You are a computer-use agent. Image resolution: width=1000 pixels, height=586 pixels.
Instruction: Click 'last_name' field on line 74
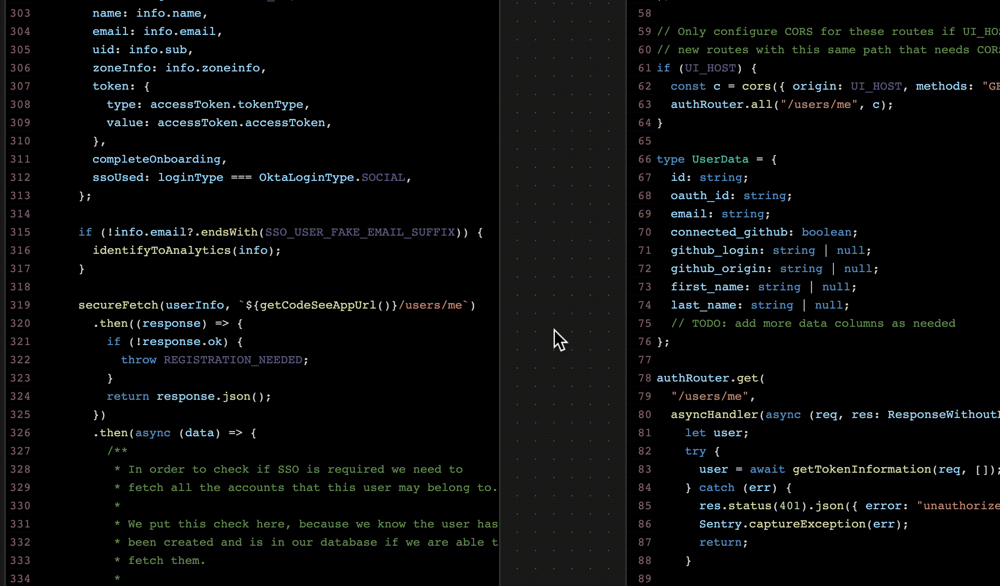(x=704, y=305)
